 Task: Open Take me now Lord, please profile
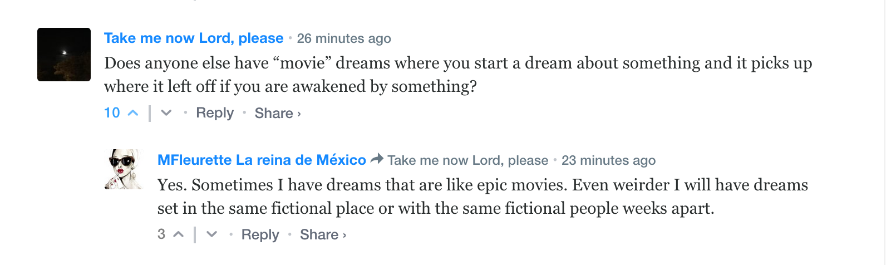point(194,38)
